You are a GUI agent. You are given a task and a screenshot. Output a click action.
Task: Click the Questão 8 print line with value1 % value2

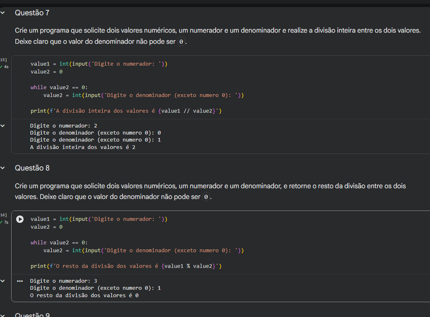(126, 266)
